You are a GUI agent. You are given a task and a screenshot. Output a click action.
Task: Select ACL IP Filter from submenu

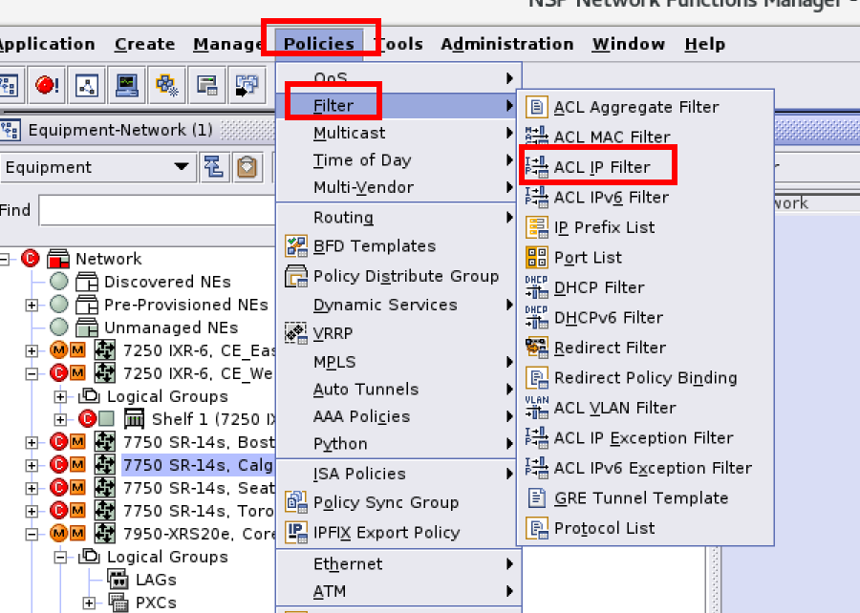[601, 167]
